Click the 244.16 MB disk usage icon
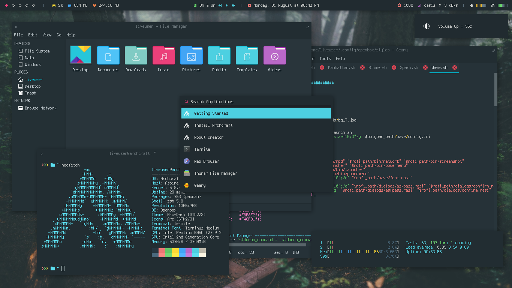Screen dimensions: 512x288 click(x=94, y=6)
